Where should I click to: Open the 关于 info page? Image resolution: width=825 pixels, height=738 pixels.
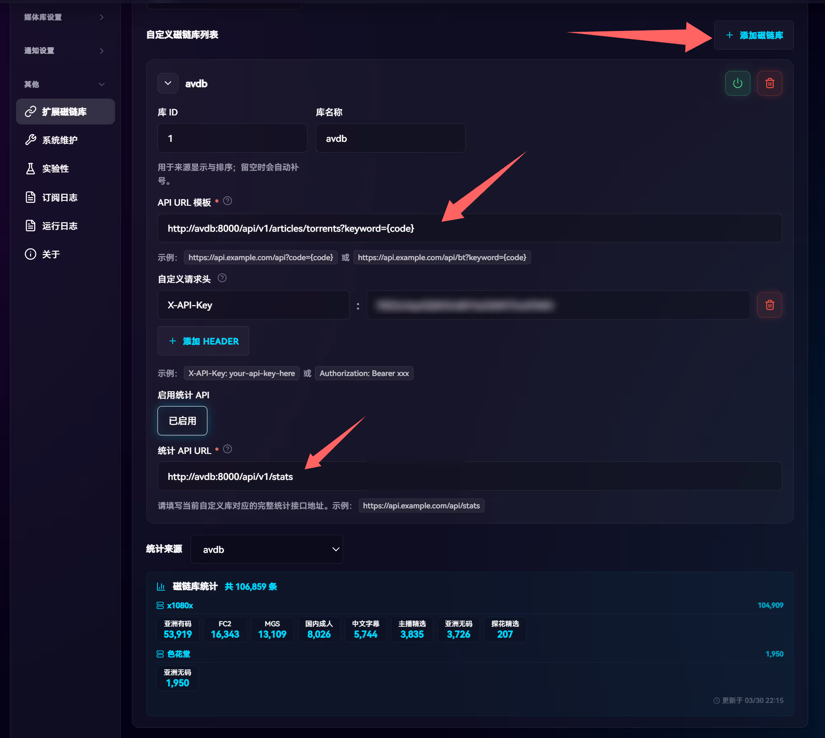[x=51, y=254]
